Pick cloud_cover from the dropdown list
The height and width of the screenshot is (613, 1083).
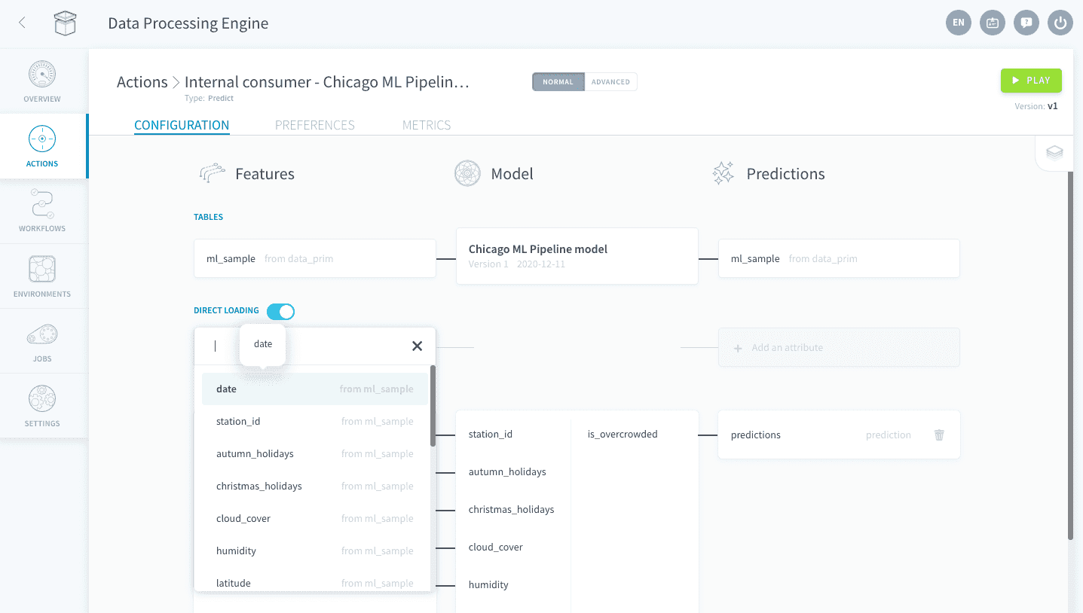[x=314, y=519]
